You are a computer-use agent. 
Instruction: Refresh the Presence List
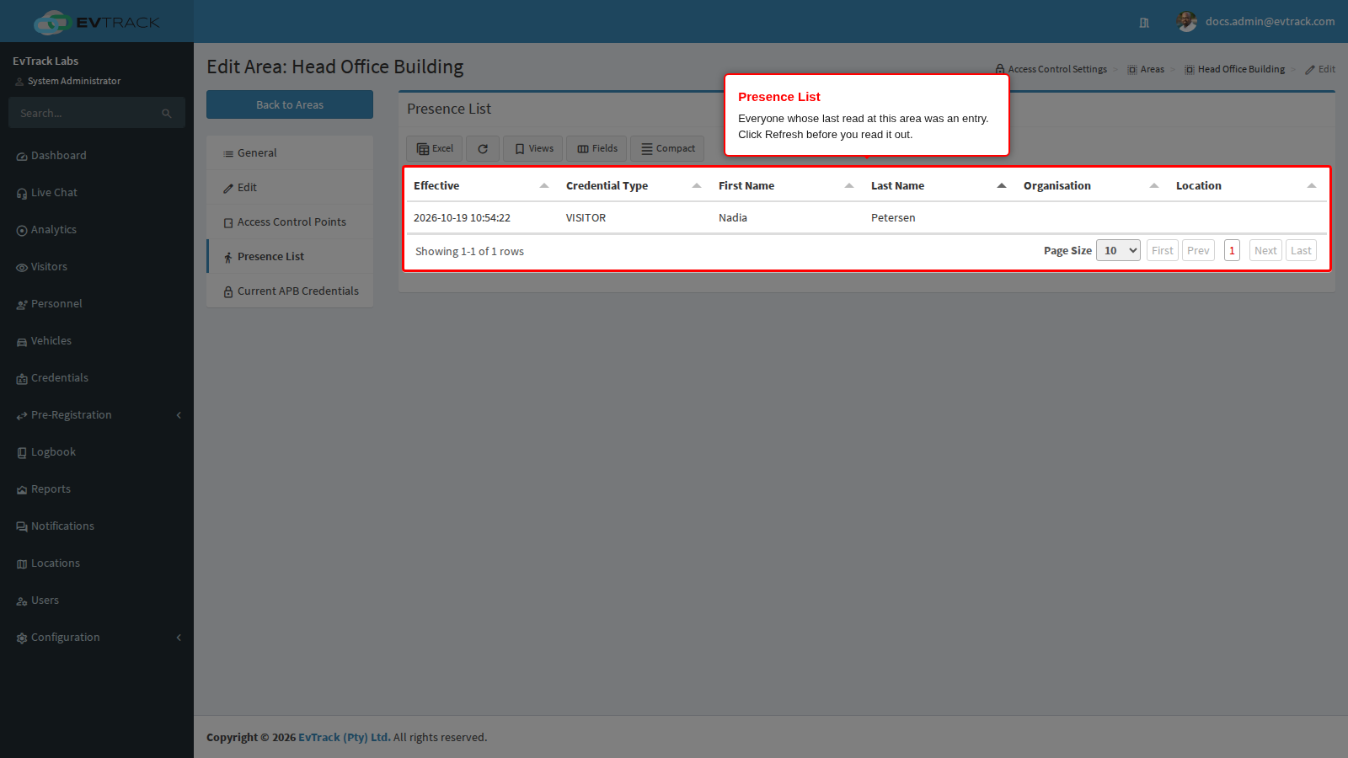tap(483, 148)
